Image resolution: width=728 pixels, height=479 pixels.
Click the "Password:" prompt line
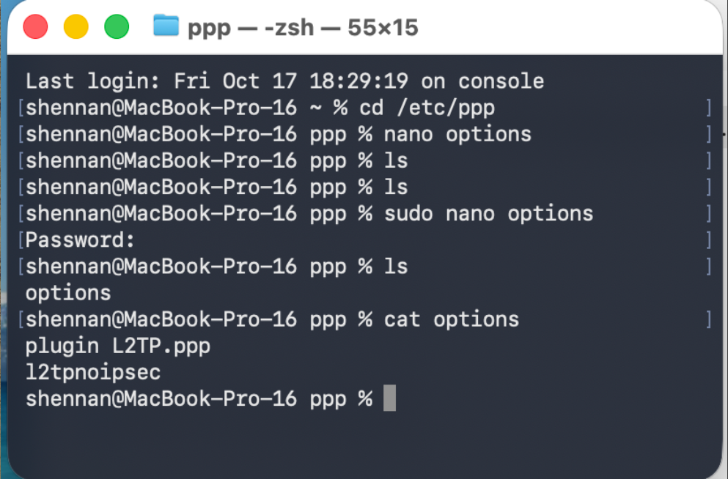(81, 239)
